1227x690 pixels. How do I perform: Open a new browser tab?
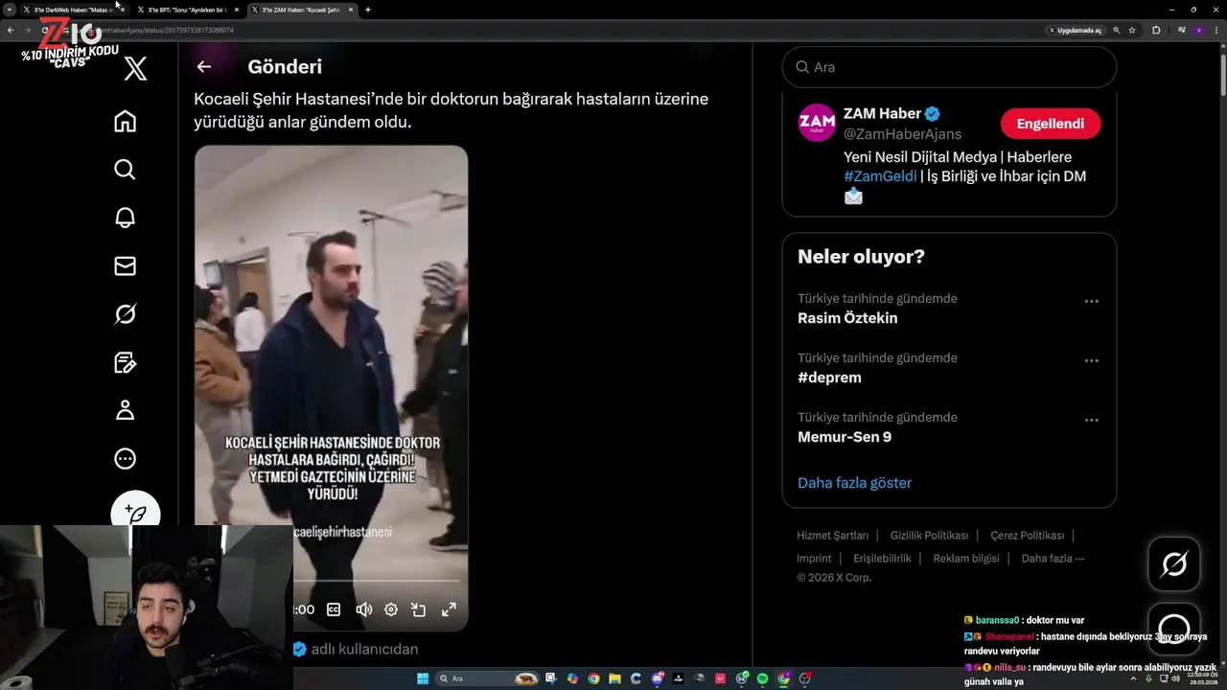coord(368,10)
